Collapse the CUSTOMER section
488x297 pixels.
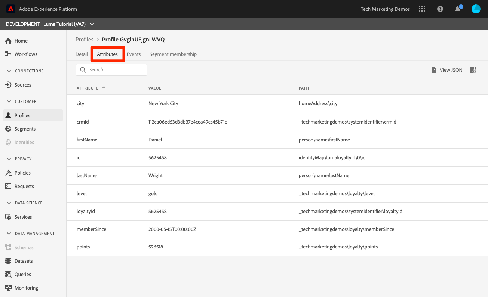click(x=9, y=101)
